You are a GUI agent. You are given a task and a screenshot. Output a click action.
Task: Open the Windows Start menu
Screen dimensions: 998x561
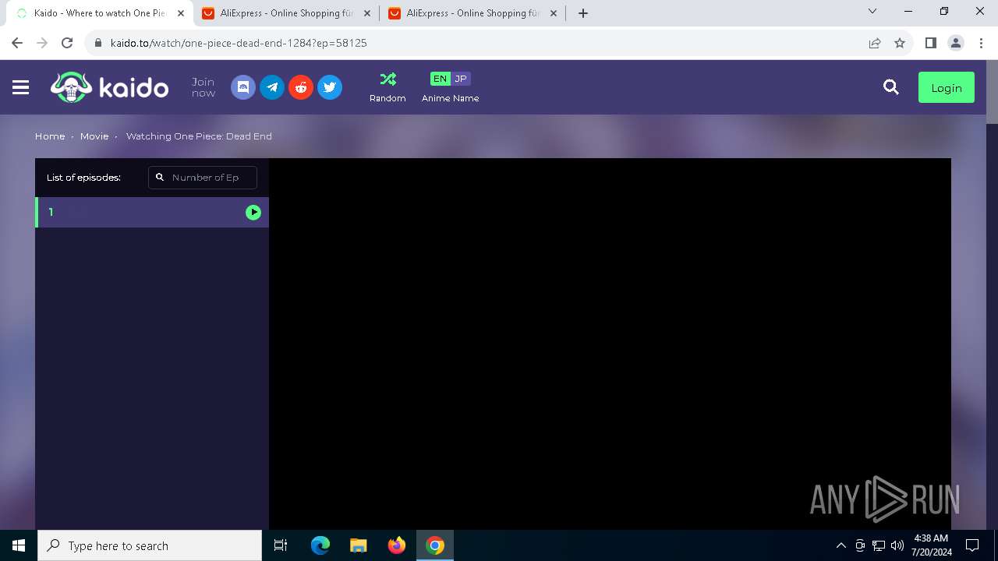19,545
